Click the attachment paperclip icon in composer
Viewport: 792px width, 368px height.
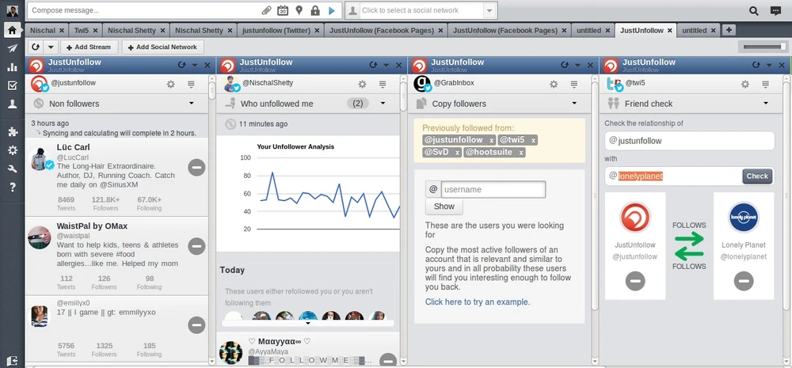pos(267,11)
